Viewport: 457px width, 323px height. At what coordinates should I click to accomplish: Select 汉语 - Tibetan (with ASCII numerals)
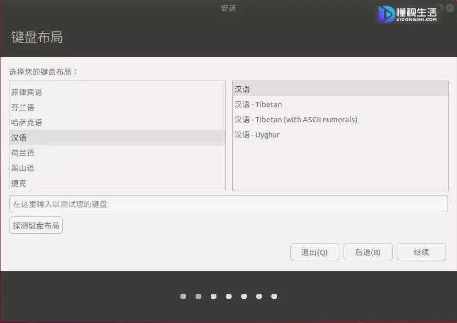click(340, 119)
